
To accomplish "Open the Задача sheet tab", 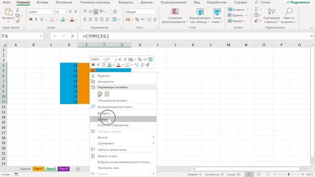I will point(25,169).
